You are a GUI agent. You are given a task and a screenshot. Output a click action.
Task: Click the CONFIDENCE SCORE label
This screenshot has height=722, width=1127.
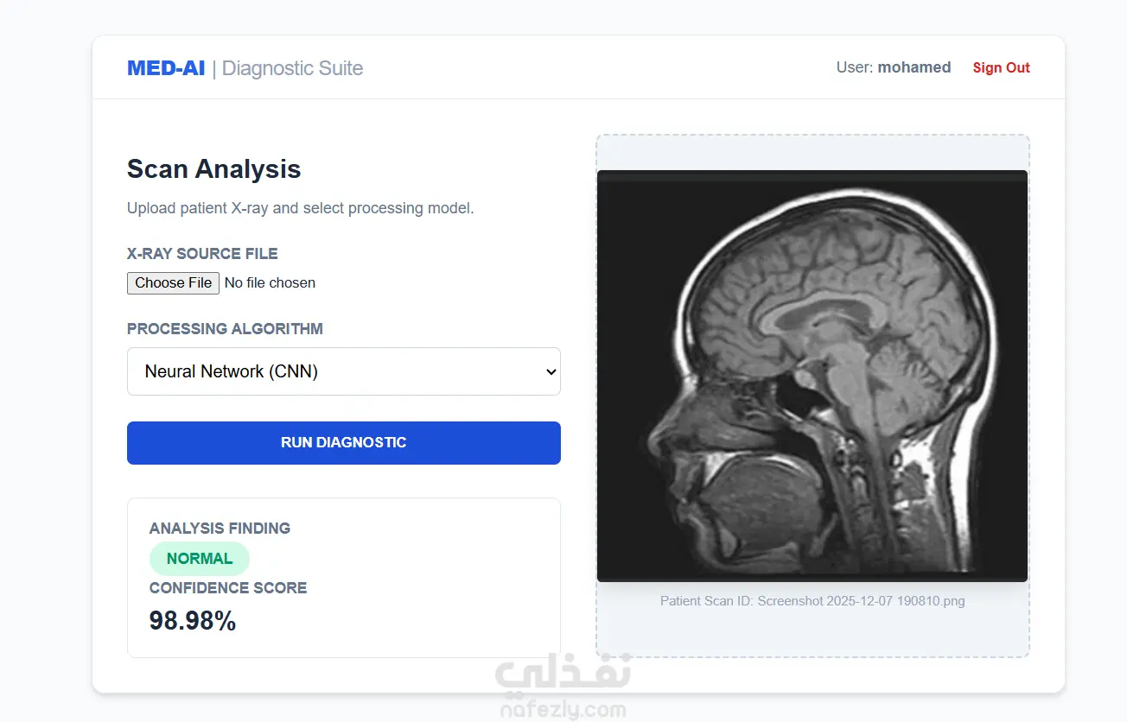click(227, 588)
